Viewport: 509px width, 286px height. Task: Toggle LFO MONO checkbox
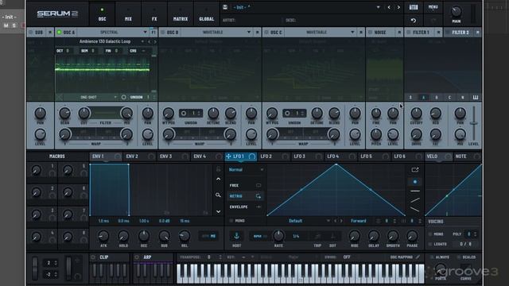point(231,221)
